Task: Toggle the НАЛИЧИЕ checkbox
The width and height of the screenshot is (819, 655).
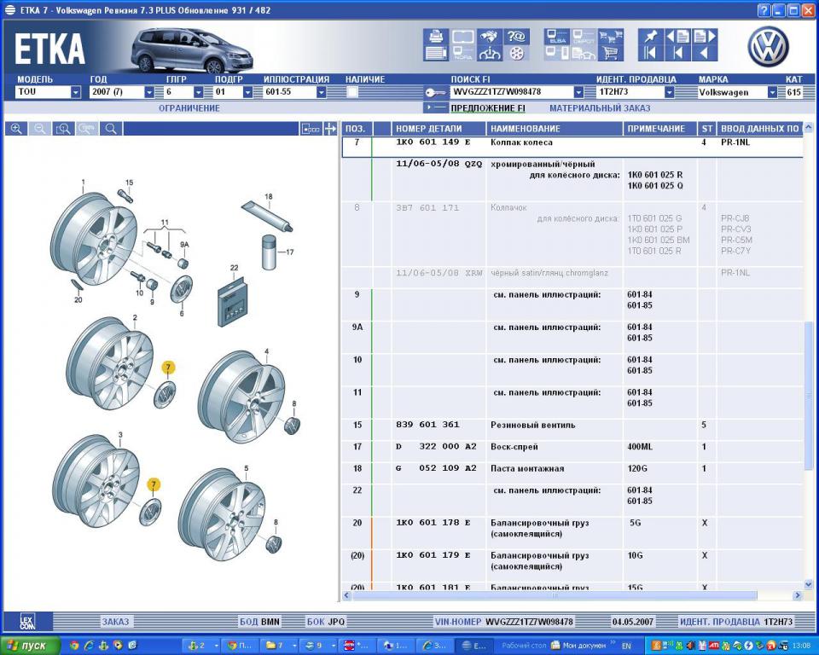Action: click(x=352, y=92)
